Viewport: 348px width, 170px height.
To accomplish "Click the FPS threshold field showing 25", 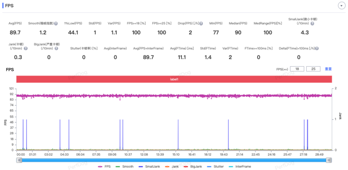I will coord(313,69).
